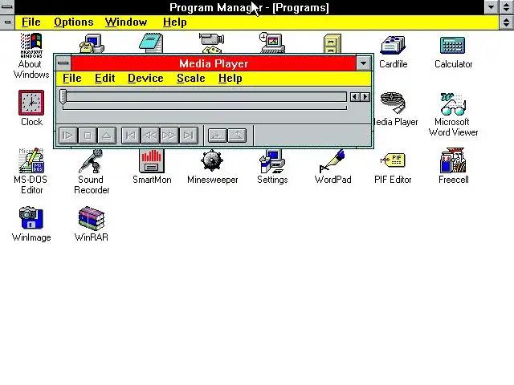Click the camcorder icon in Program Manager
This screenshot has height=385, width=514.
click(x=212, y=43)
